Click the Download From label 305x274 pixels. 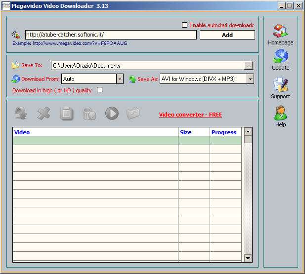tap(41, 79)
